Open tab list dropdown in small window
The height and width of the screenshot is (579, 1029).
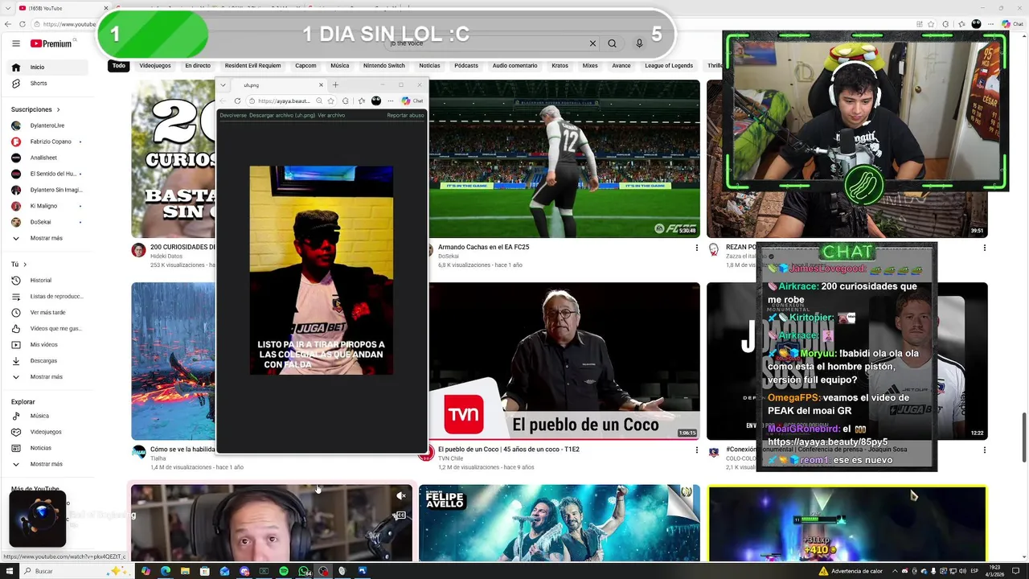[223, 84]
